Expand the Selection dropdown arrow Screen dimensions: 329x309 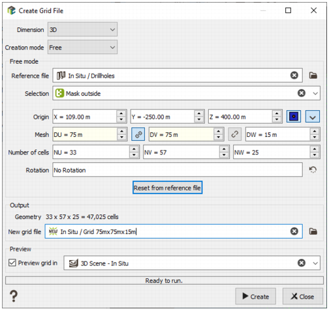click(x=315, y=93)
